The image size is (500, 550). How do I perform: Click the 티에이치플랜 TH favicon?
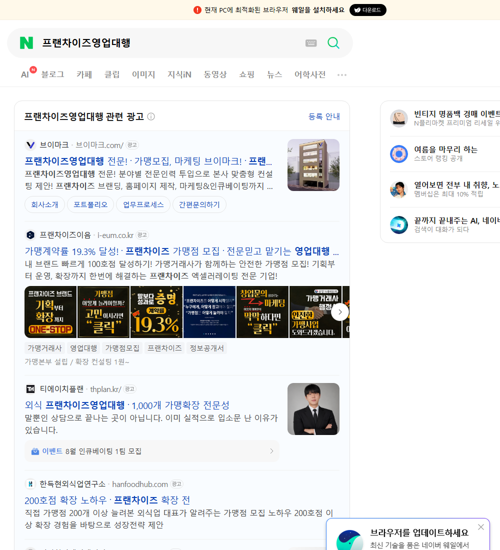point(30,389)
